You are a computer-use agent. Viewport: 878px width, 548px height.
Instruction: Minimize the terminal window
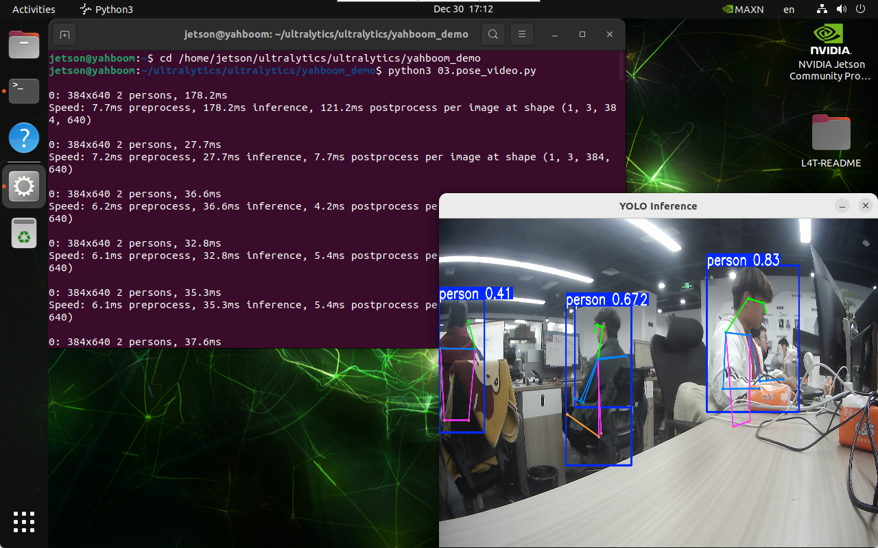point(554,34)
